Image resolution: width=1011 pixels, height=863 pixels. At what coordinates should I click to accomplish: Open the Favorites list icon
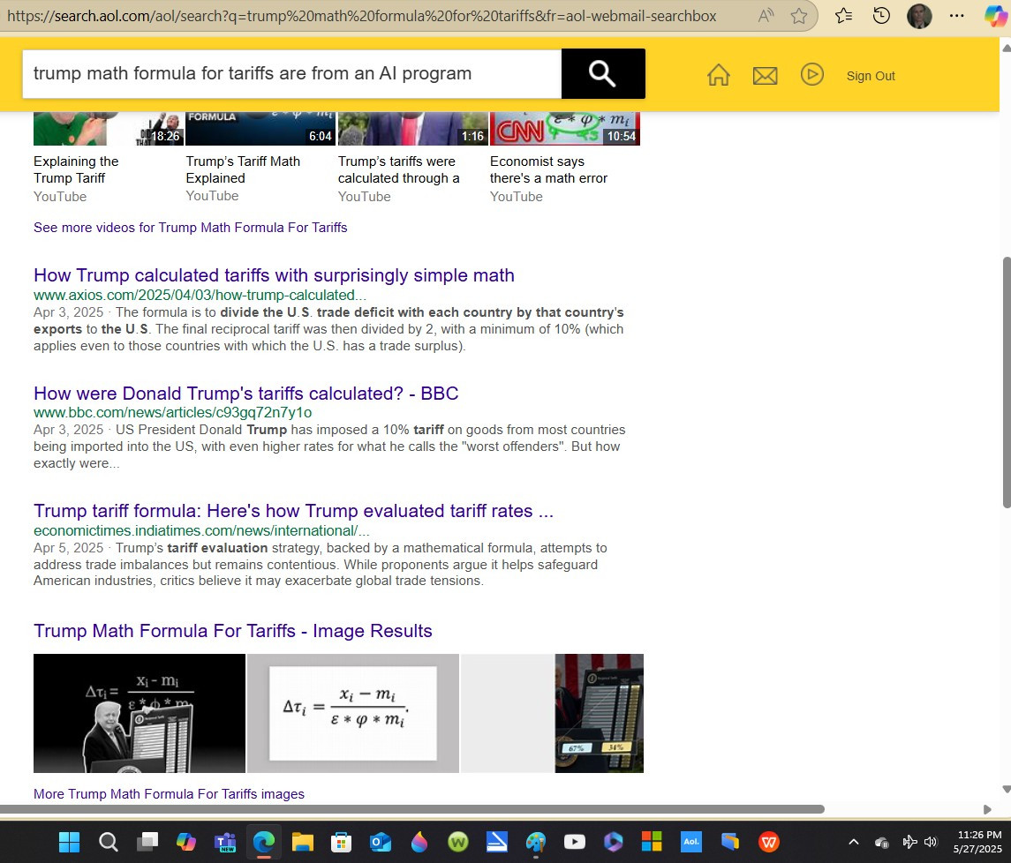pyautogui.click(x=843, y=16)
